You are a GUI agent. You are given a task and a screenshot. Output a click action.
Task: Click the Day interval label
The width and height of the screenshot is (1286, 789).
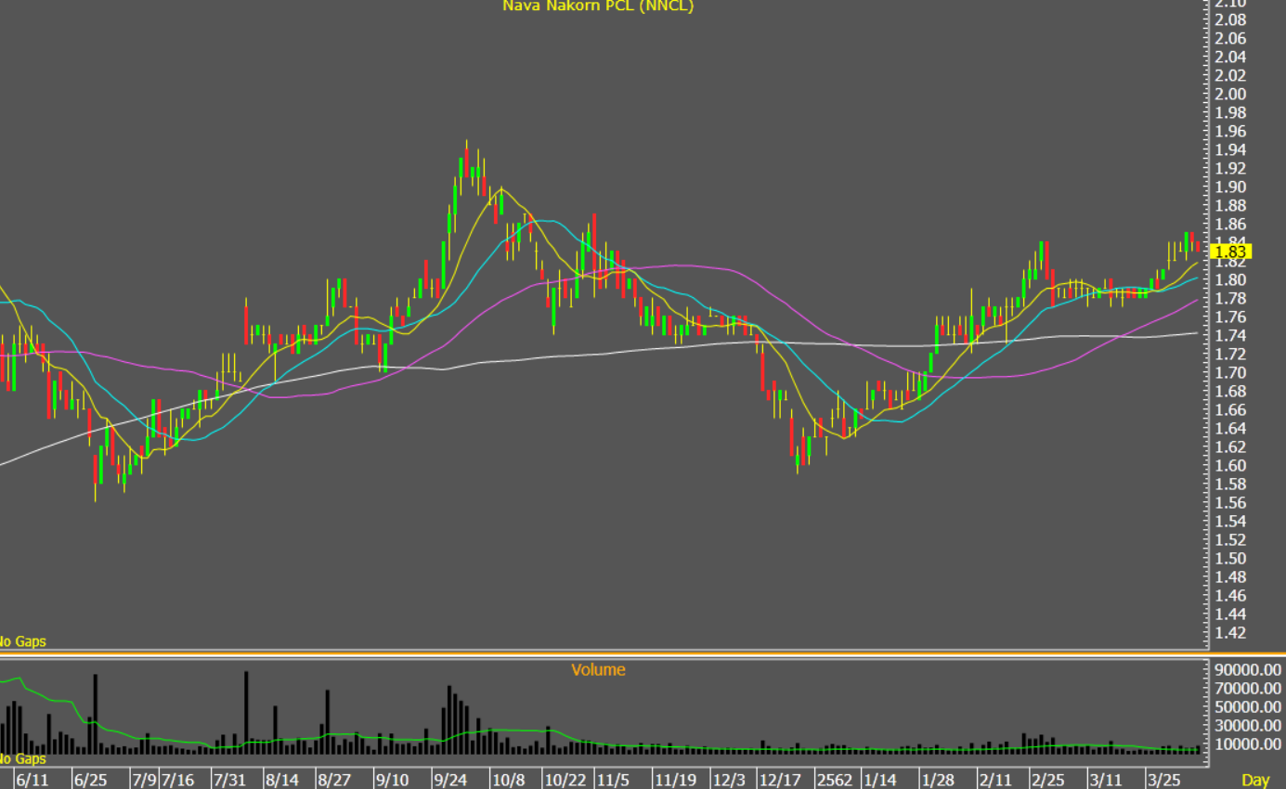[x=1255, y=780]
